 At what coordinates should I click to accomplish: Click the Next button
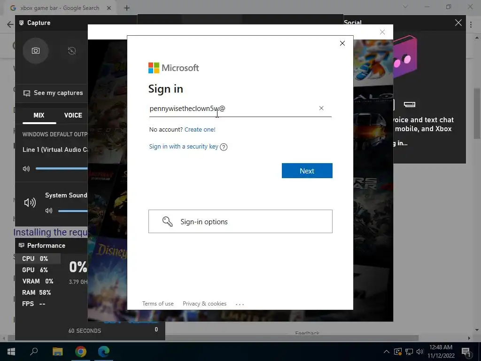[307, 171]
